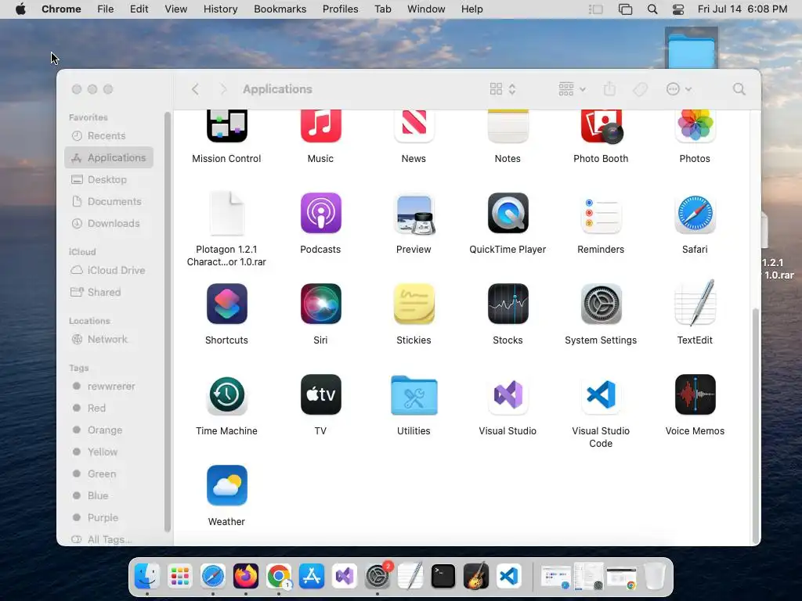Select Documents in the sidebar
Screen dimensions: 802x601
coord(109,202)
